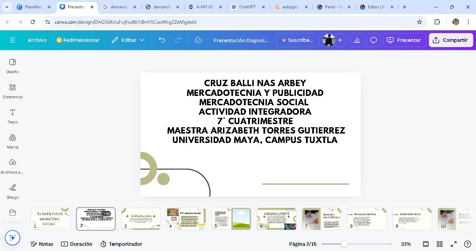This screenshot has height=251, width=476.
Task: Open the grid view of pages
Action: pyautogui.click(x=440, y=244)
